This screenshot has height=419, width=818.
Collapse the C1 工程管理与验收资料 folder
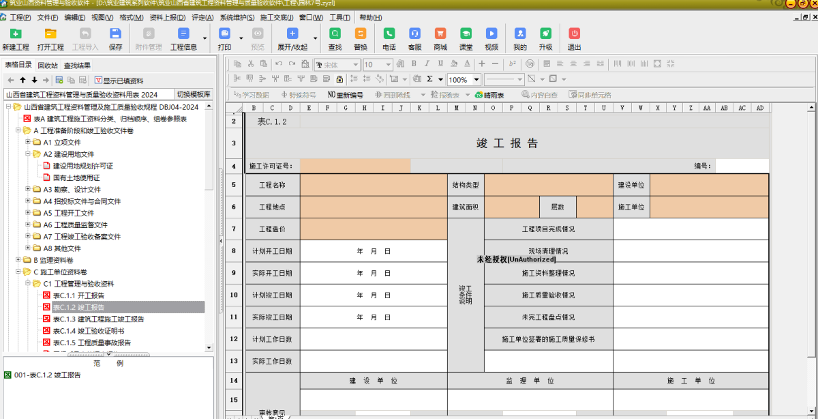pos(29,283)
